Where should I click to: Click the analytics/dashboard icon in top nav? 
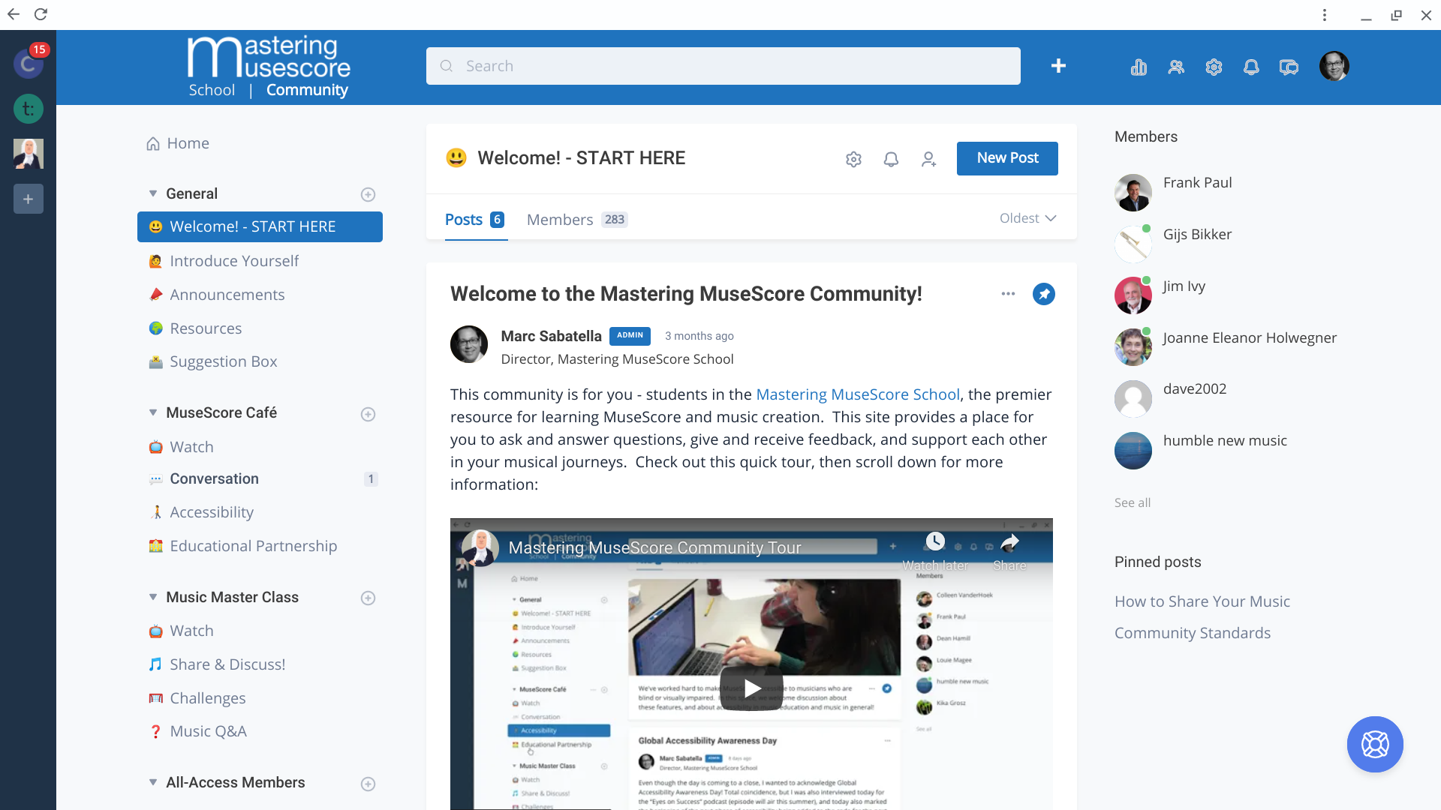pos(1138,66)
